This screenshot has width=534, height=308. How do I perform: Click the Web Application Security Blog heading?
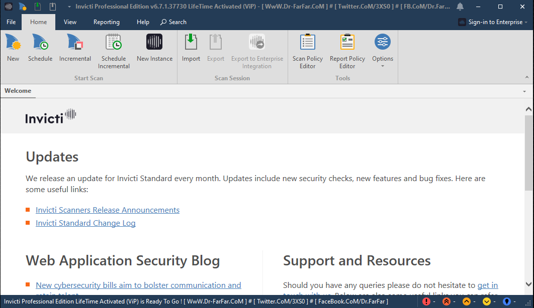(x=123, y=261)
